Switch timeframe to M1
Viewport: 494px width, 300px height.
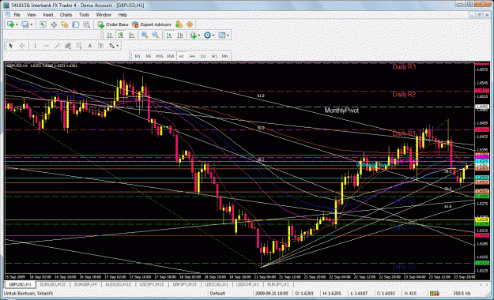point(138,56)
